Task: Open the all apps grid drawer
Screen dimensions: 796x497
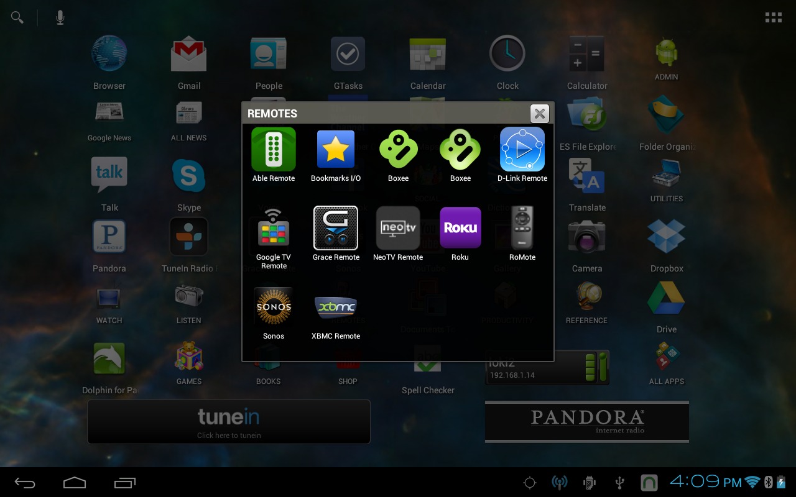Action: tap(774, 17)
